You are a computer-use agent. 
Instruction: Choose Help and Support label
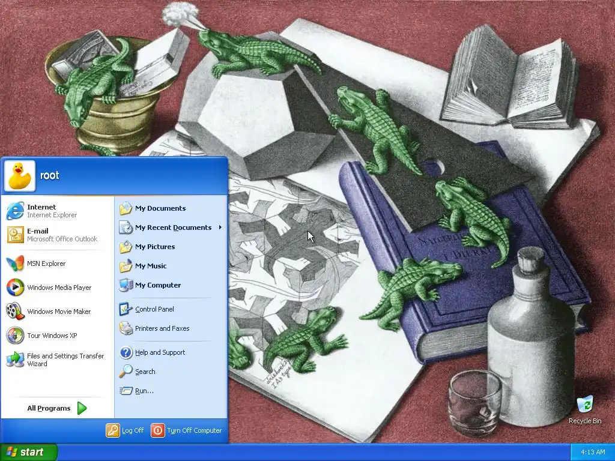click(x=160, y=352)
